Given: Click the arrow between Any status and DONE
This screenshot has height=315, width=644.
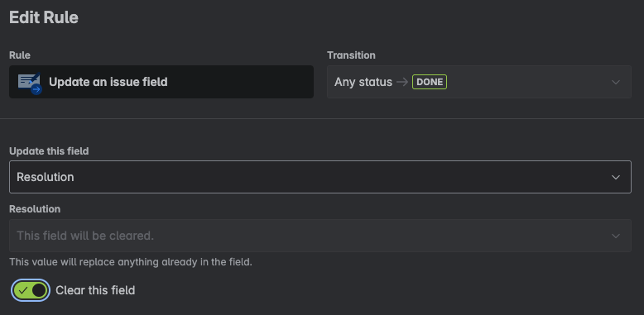Looking at the screenshot, I should pos(402,82).
